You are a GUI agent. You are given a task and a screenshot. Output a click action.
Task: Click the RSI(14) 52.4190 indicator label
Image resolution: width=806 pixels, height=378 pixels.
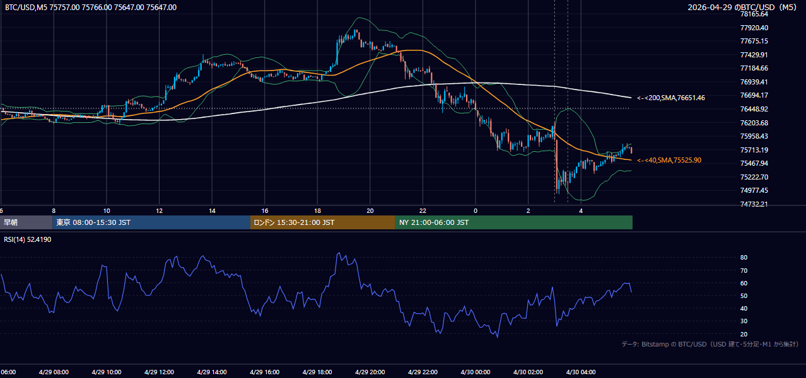(x=28, y=239)
